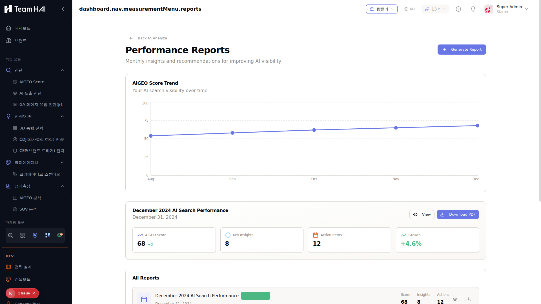Collapse the 전략/기획 section

coord(35,116)
